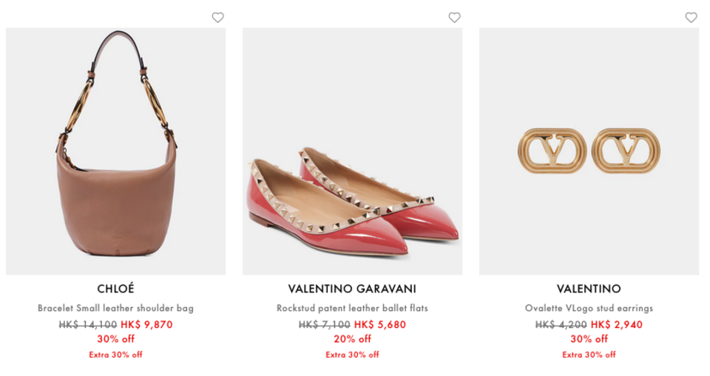
Task: Click the 20% off label under flats
Action: pyautogui.click(x=352, y=339)
